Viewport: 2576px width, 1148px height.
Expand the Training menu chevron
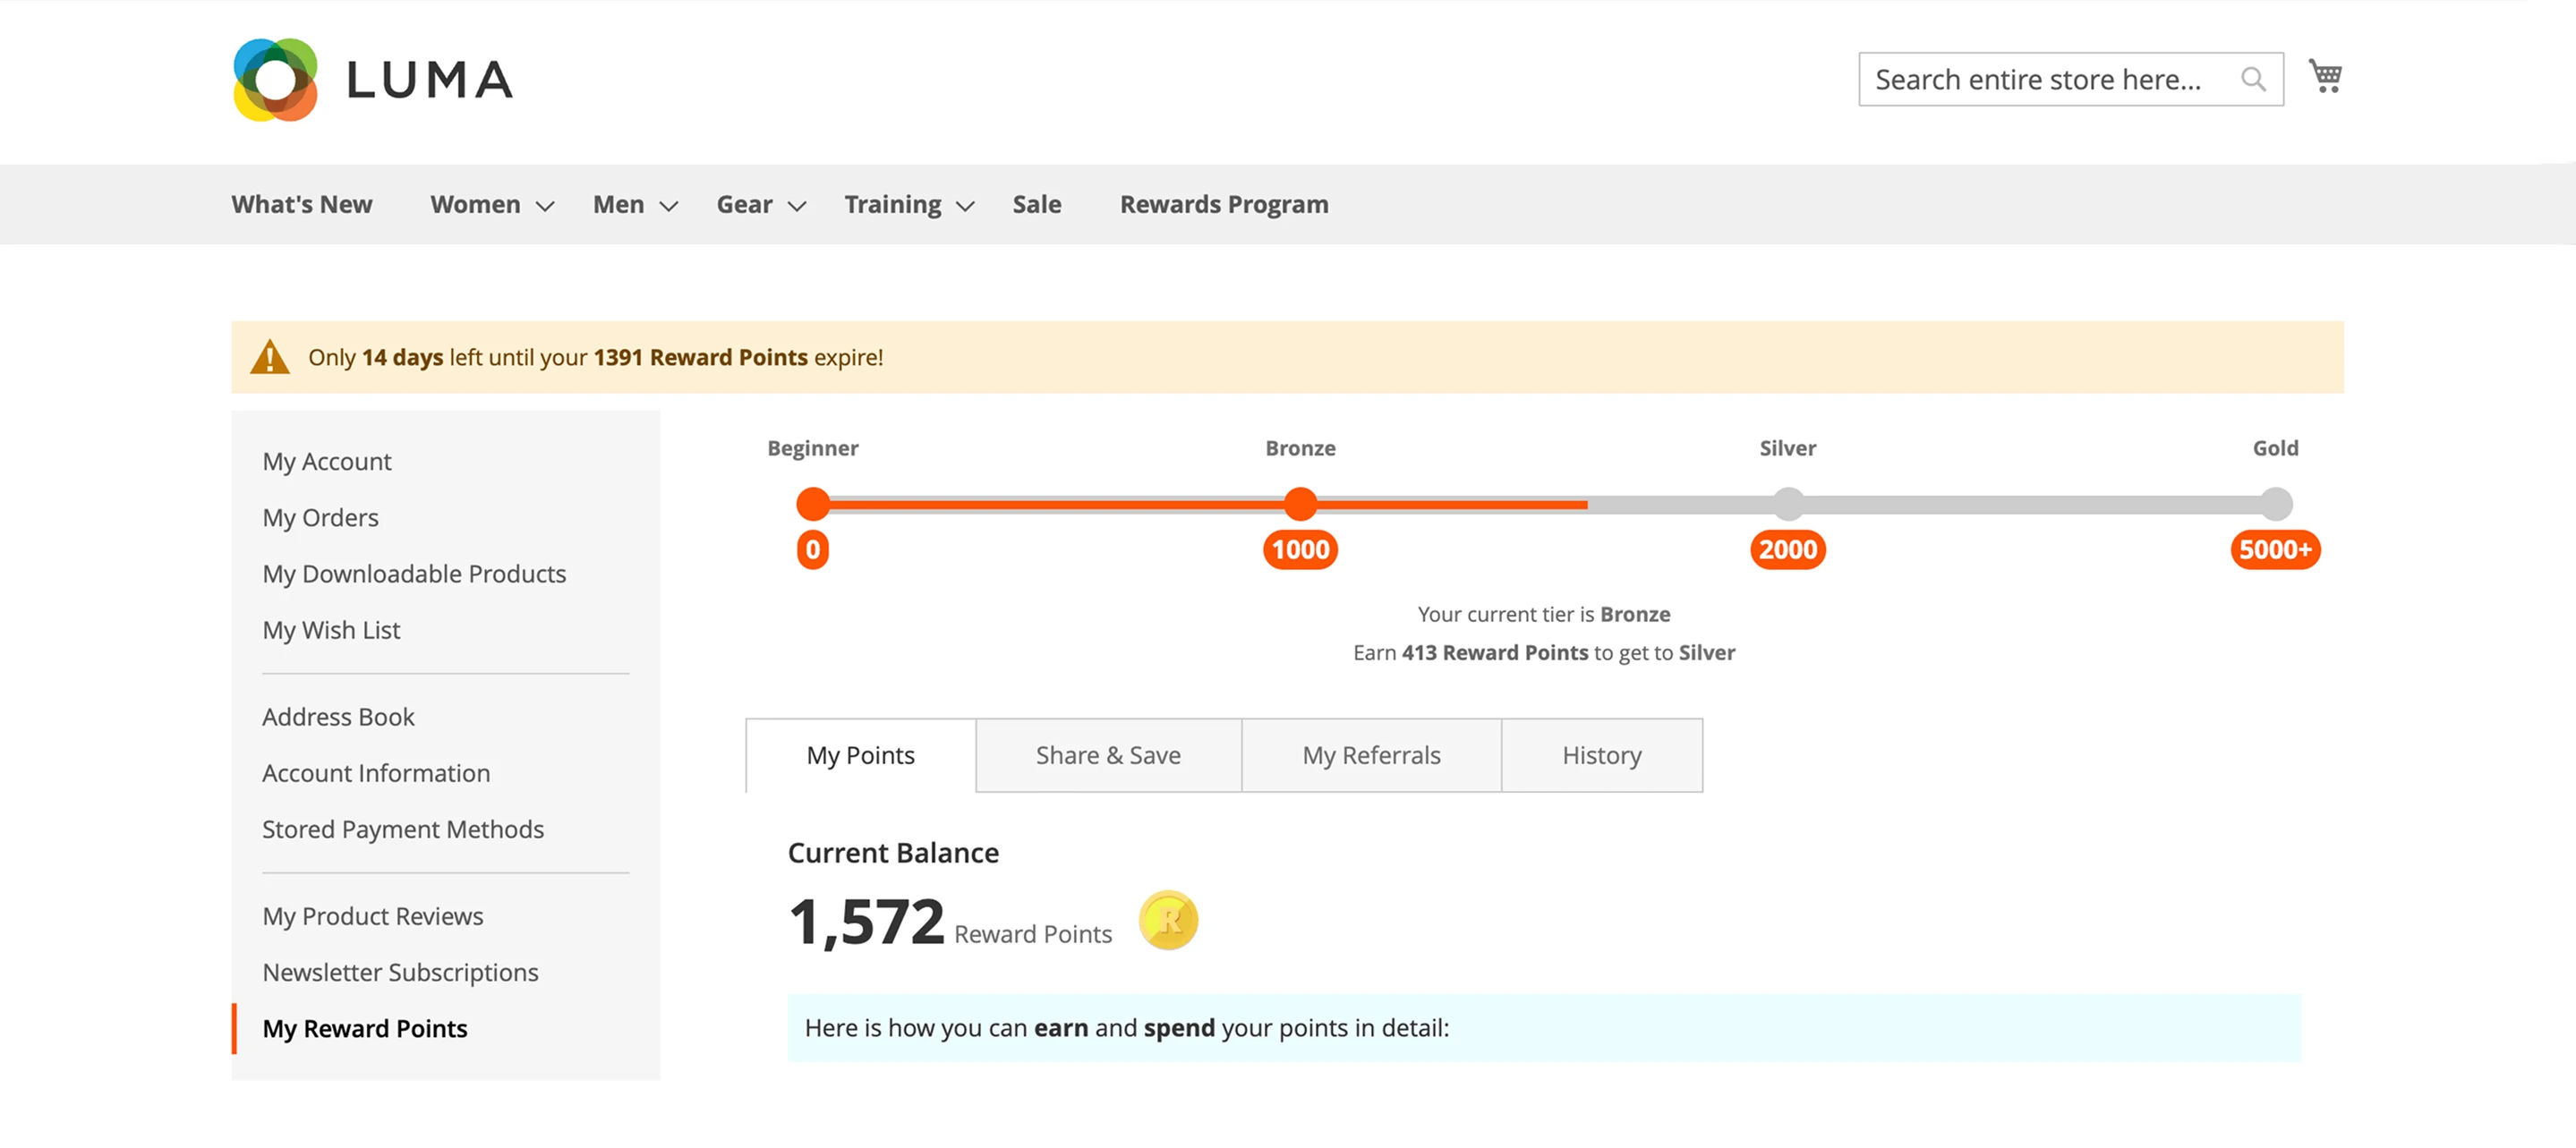point(965,206)
